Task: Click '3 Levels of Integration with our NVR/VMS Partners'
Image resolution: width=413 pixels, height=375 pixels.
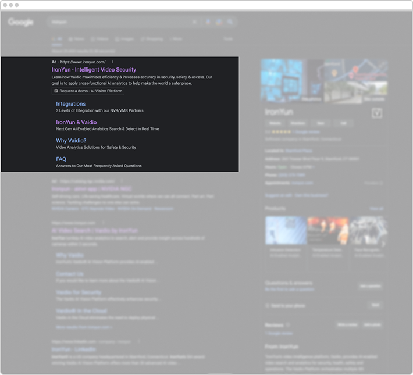Action: coord(99,110)
